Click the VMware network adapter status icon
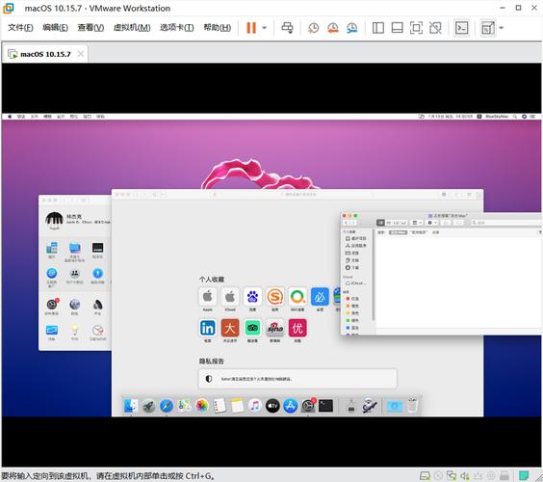The height and width of the screenshot is (482, 543). [x=452, y=475]
